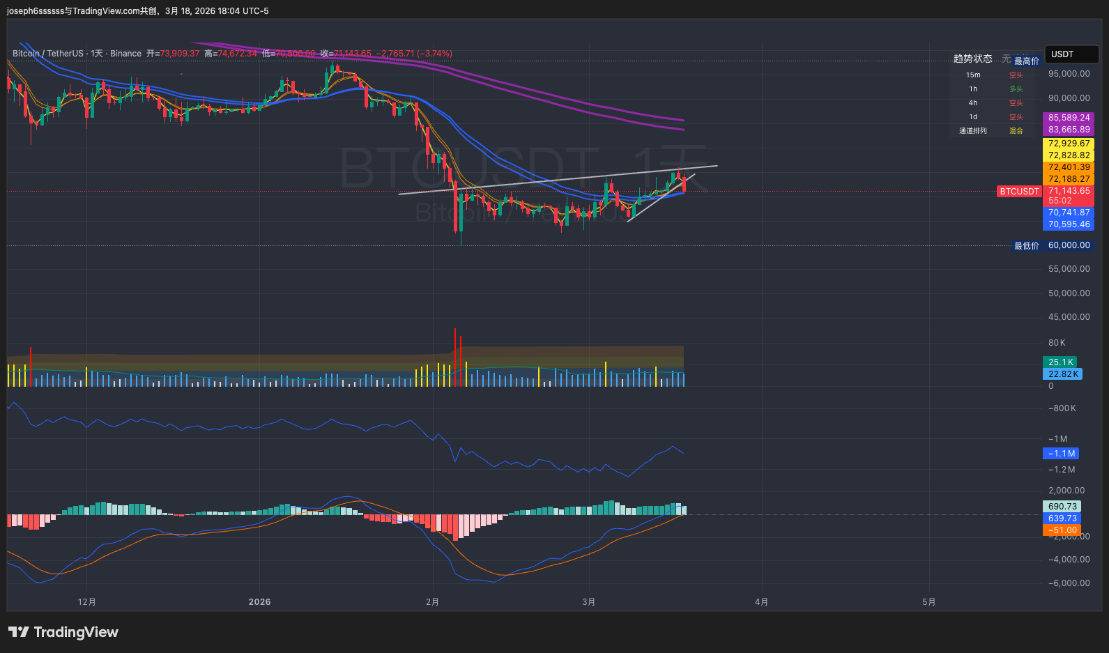Click the purple 85,589.24 price tag
1109x653 pixels.
click(x=1069, y=118)
